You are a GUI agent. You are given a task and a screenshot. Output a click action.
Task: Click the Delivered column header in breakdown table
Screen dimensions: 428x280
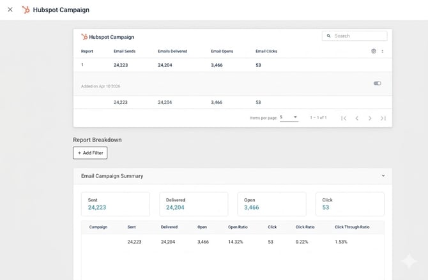(x=169, y=227)
